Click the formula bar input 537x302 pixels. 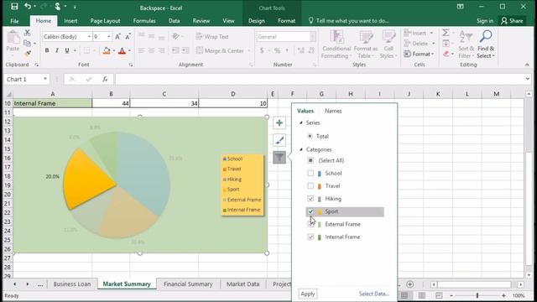tap(320, 79)
